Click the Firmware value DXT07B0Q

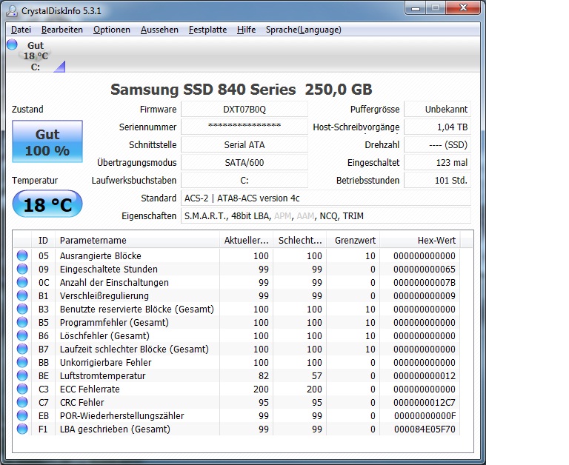click(x=244, y=109)
